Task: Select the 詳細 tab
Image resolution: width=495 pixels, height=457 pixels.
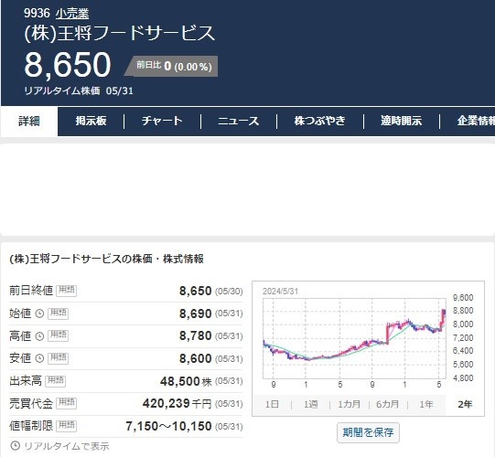Action: (x=29, y=122)
